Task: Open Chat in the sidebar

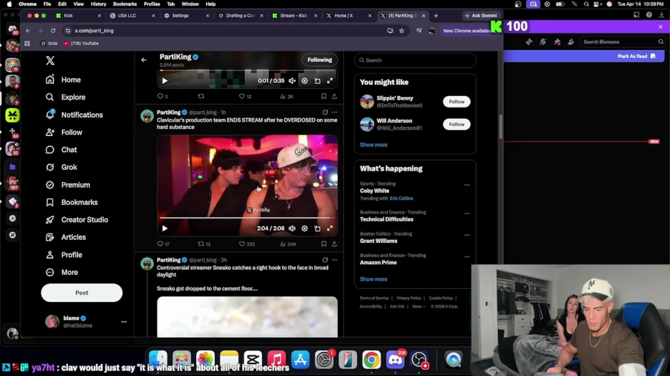Action: coord(61,150)
